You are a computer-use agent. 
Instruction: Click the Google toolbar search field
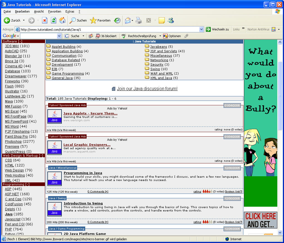[38, 36]
